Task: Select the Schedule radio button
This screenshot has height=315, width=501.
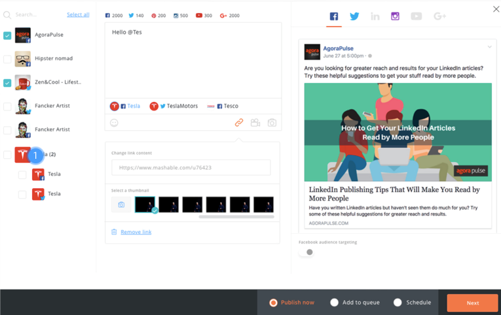Action: [398, 303]
